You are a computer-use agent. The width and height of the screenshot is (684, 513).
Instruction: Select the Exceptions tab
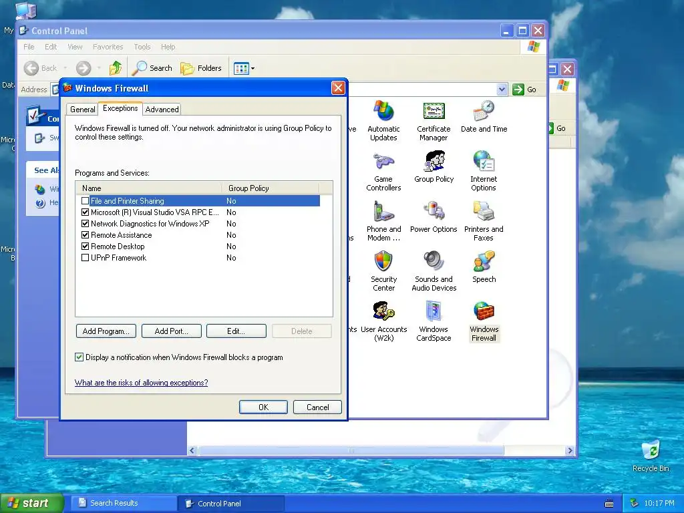[120, 108]
